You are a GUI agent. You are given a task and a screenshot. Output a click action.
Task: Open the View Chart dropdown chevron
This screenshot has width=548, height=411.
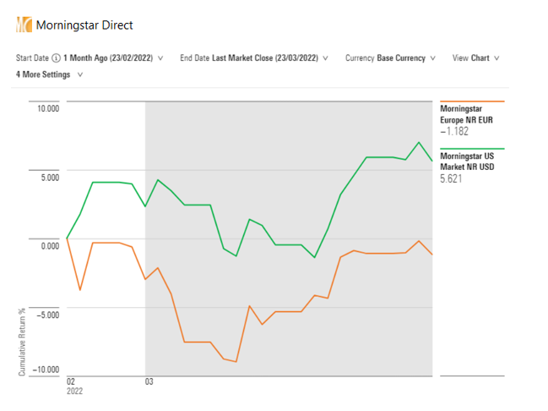tap(496, 58)
